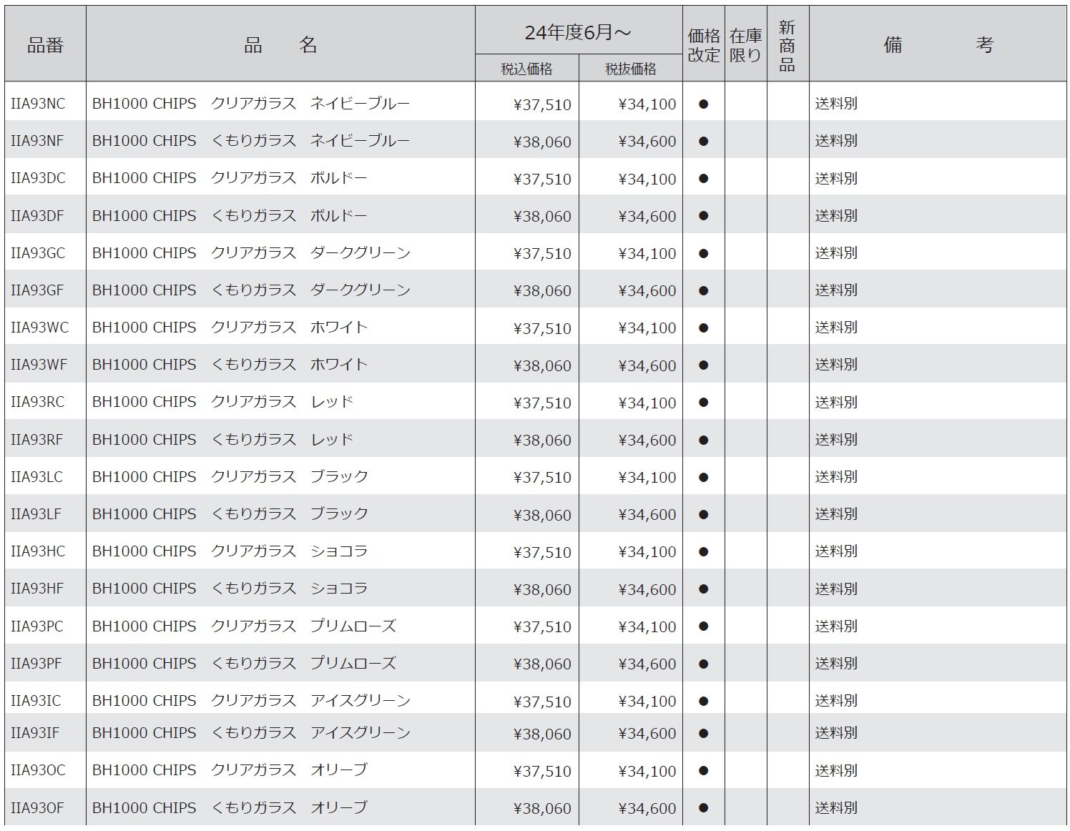1070x831 pixels.
Task: Click the price-revision dot for IIA93RF
Action: [x=703, y=440]
